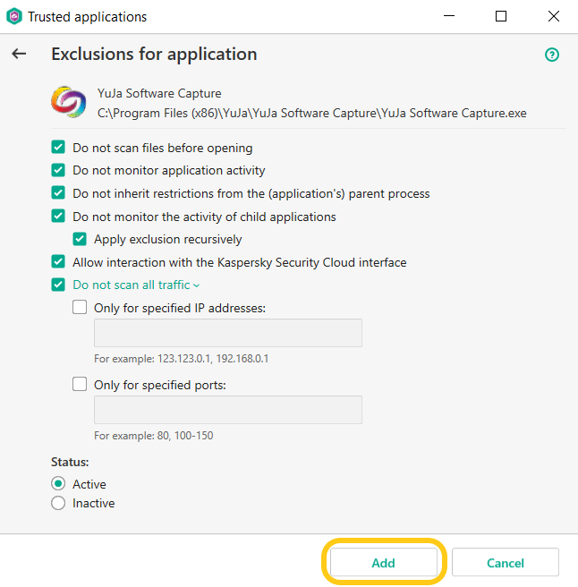Click the Exclusions for application heading
This screenshot has width=578, height=587.
pos(154,54)
